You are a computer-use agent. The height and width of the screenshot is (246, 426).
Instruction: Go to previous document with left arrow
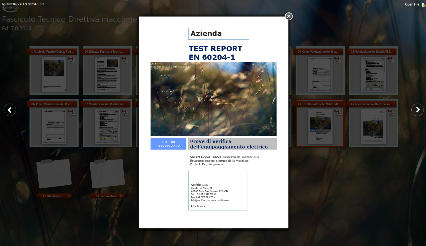tap(10, 110)
